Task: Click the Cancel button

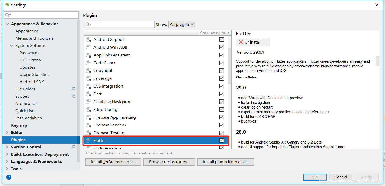Action: pyautogui.click(x=341, y=177)
